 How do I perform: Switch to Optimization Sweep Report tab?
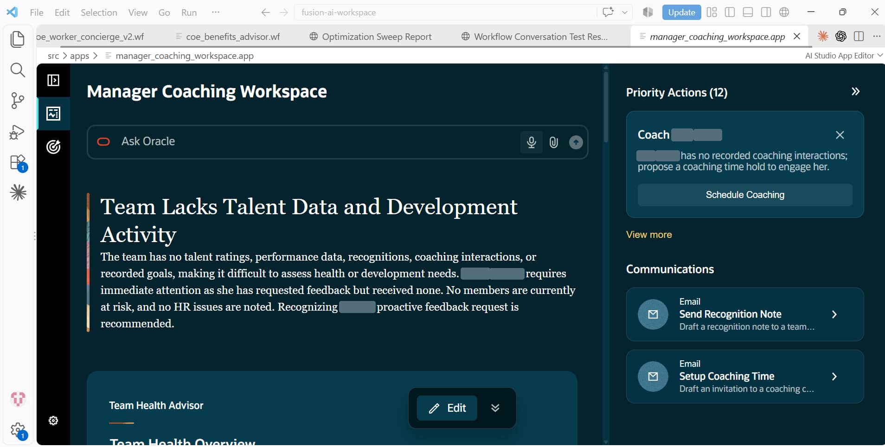click(371, 37)
